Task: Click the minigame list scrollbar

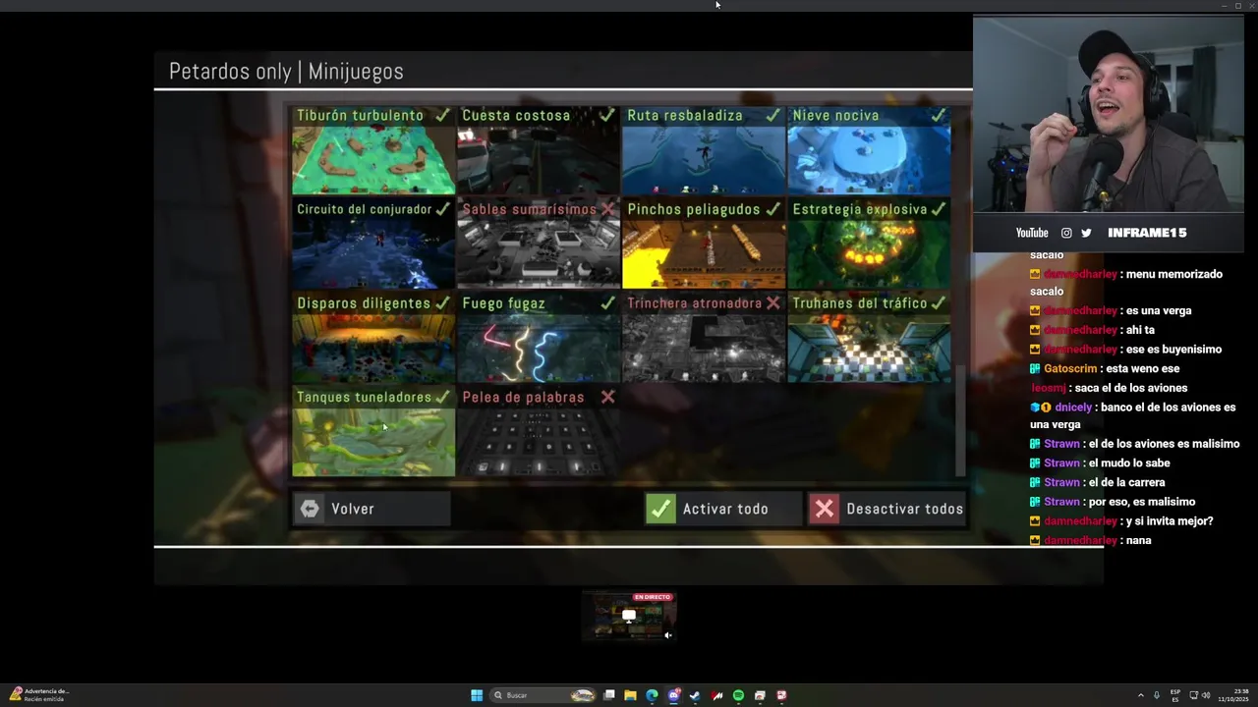Action: point(960,420)
